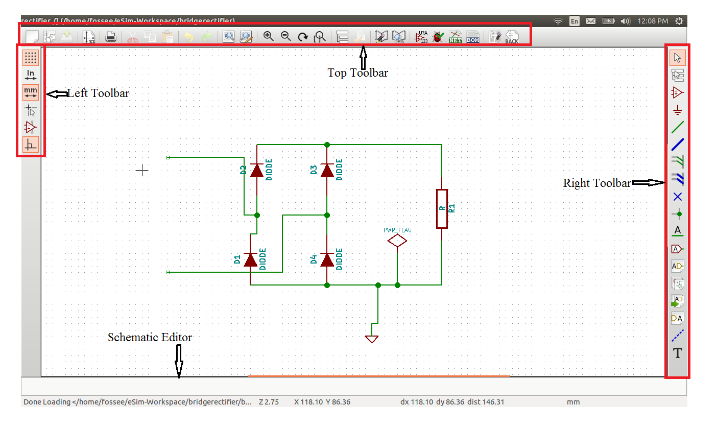Select the dashed graphic line tool

(x=677, y=336)
